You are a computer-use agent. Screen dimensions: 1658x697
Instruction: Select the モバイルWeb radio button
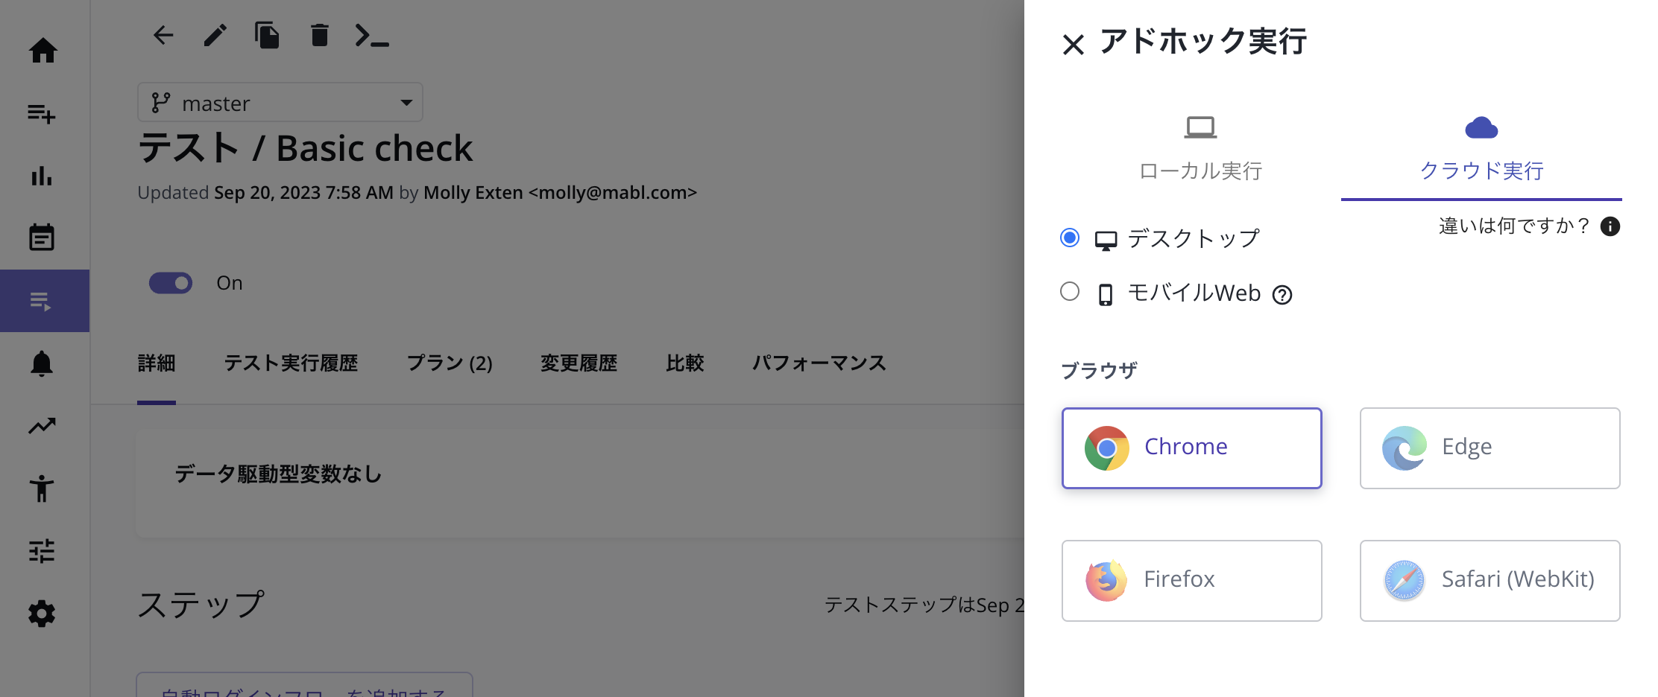(x=1070, y=291)
